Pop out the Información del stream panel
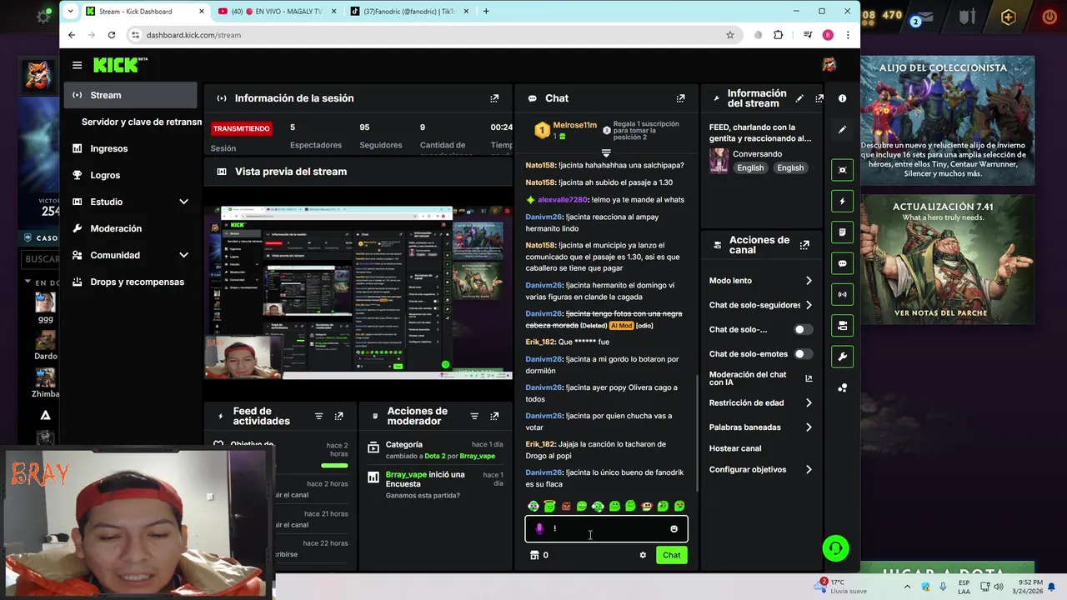The width and height of the screenshot is (1067, 600). tap(819, 98)
